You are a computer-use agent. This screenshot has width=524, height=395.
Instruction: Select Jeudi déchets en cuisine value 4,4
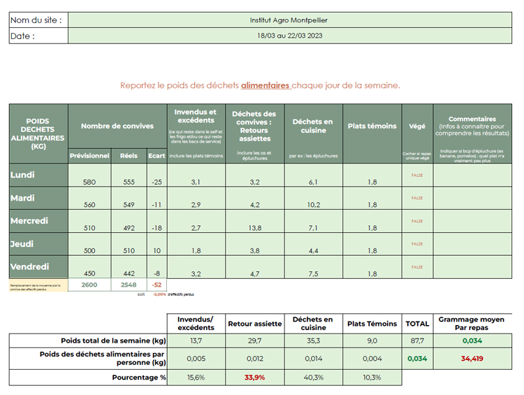pos(314,244)
